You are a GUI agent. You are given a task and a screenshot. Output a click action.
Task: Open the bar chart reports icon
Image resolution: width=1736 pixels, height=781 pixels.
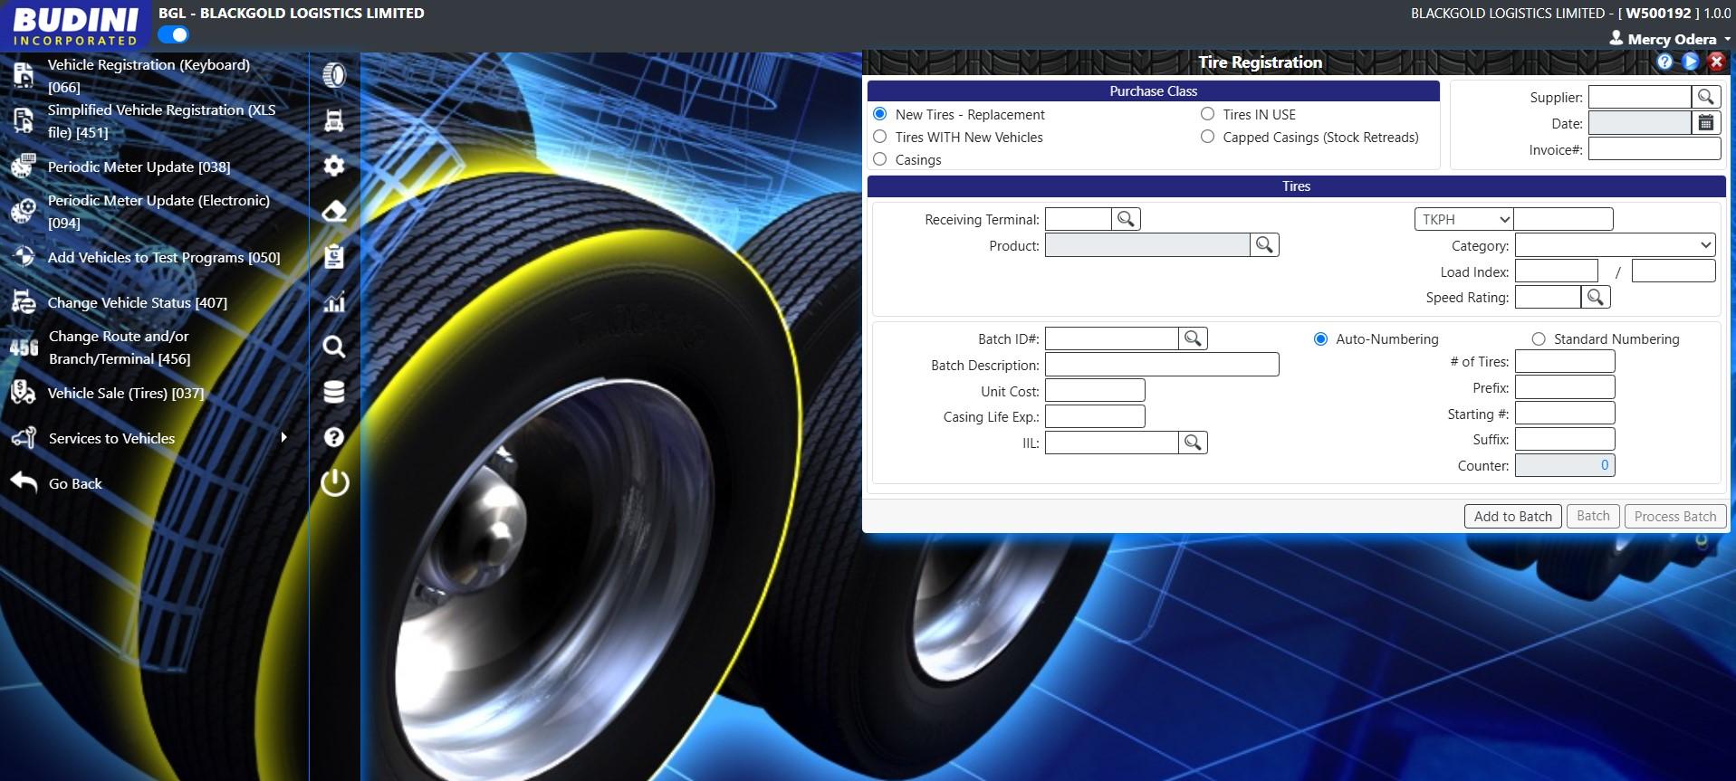point(334,302)
